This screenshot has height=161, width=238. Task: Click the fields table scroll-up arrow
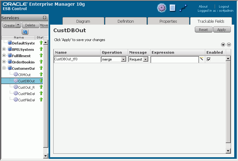click(228, 58)
